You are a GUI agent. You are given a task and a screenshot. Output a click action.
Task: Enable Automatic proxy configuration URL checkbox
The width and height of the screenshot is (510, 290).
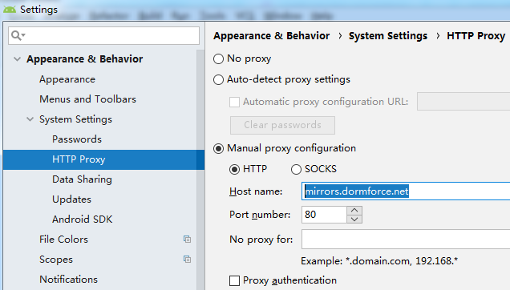coord(234,102)
